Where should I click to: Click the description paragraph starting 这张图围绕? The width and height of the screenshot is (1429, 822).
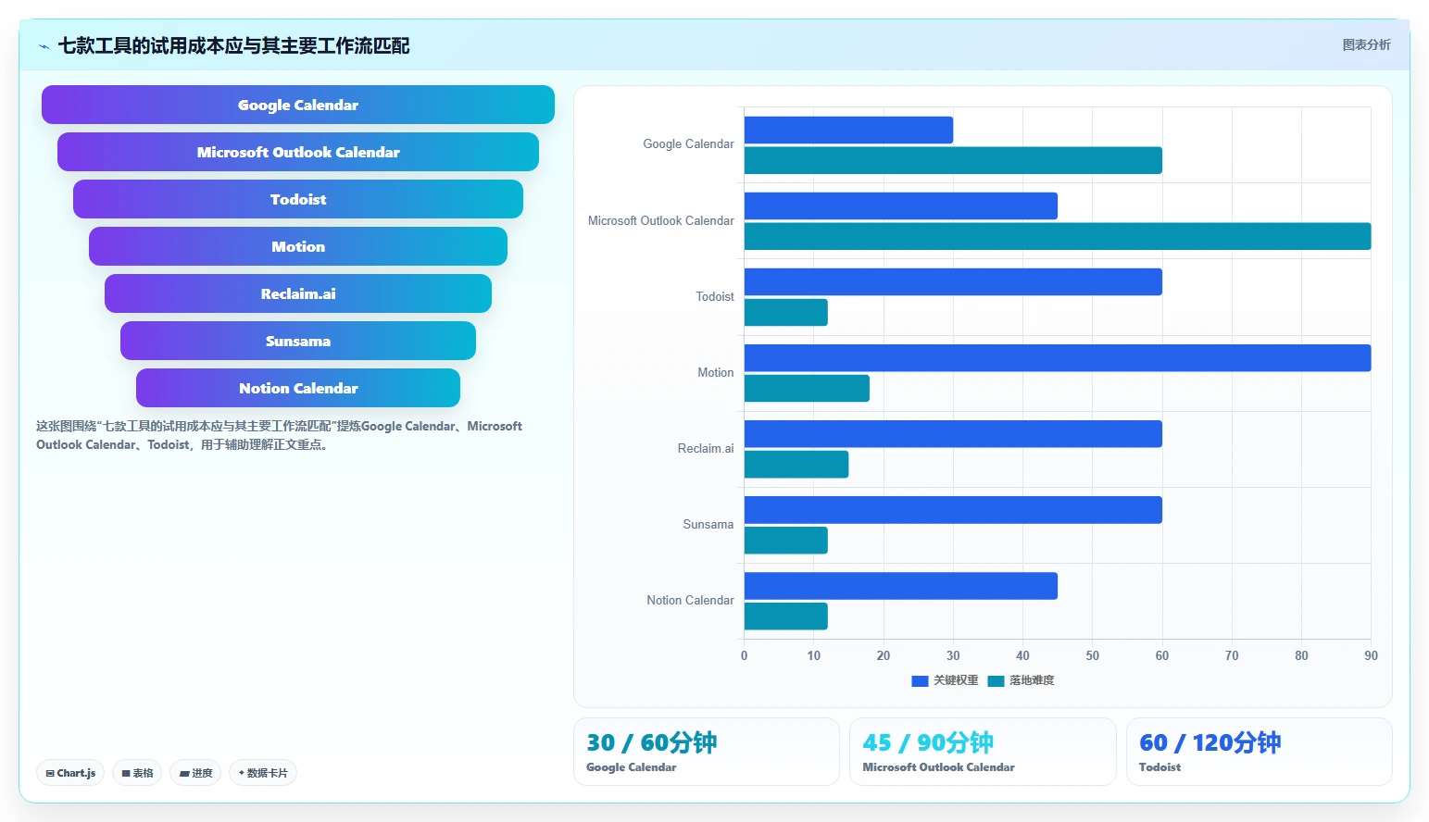coord(280,435)
